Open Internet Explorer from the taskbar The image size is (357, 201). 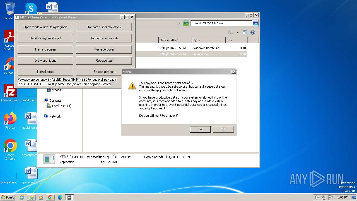pos(22,197)
